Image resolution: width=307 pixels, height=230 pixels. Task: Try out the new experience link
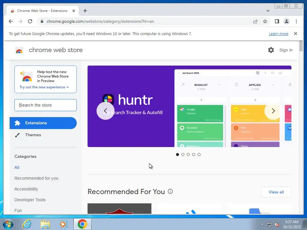click(x=44, y=87)
